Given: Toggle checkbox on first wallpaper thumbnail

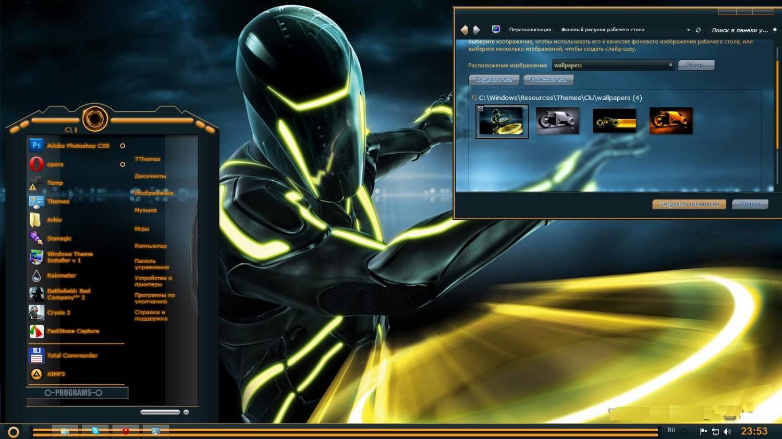Looking at the screenshot, I should [x=481, y=109].
